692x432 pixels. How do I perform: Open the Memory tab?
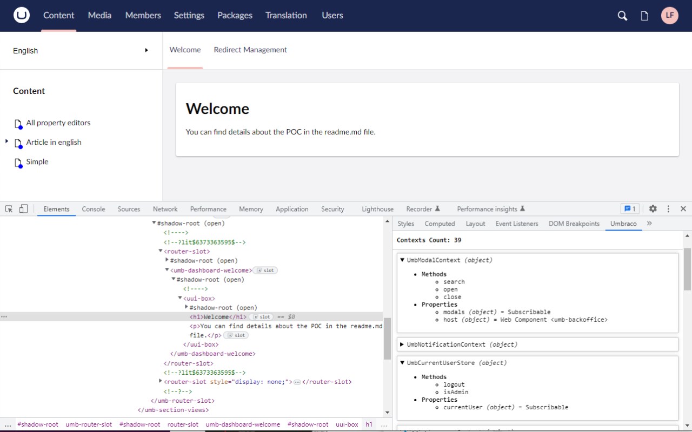pos(251,209)
